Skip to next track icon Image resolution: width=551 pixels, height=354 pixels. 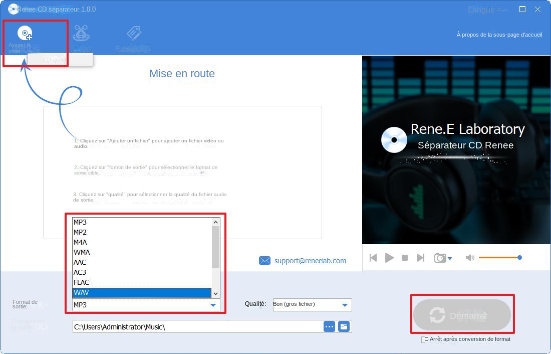[421, 257]
